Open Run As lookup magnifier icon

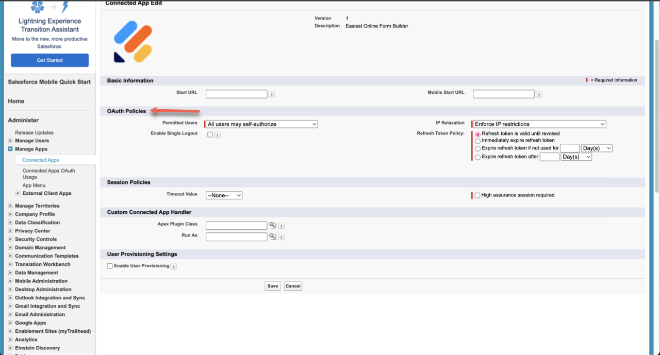(x=272, y=236)
